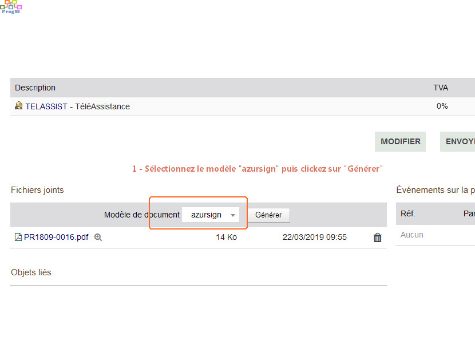Click the Fichiers joints heading
Viewport: 475px width, 356px height.
click(37, 190)
